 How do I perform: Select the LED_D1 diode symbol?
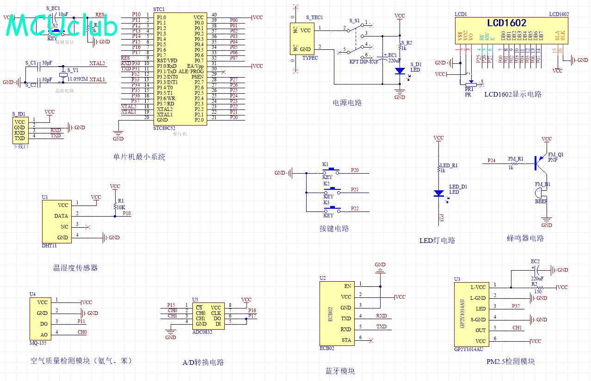438,194
